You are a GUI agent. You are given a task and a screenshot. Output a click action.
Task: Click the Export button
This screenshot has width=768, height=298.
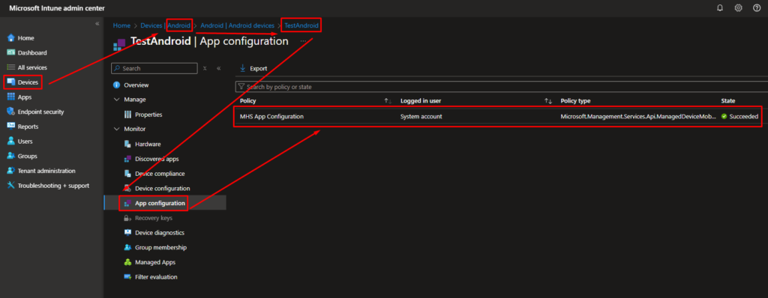click(253, 68)
